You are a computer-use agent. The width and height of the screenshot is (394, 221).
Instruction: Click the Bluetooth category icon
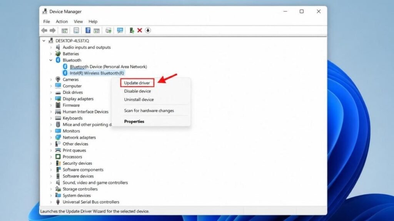coord(58,60)
